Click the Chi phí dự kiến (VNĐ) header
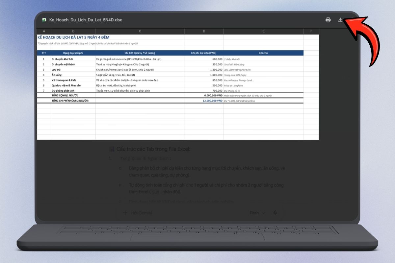 click(x=204, y=53)
